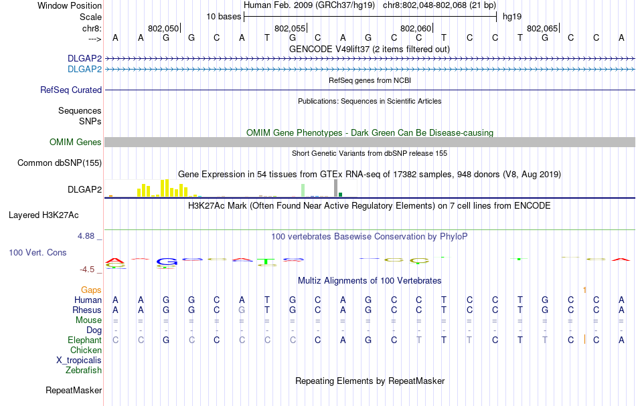
Task: Click the Common dbSNP(155) track label
Action: pos(59,163)
